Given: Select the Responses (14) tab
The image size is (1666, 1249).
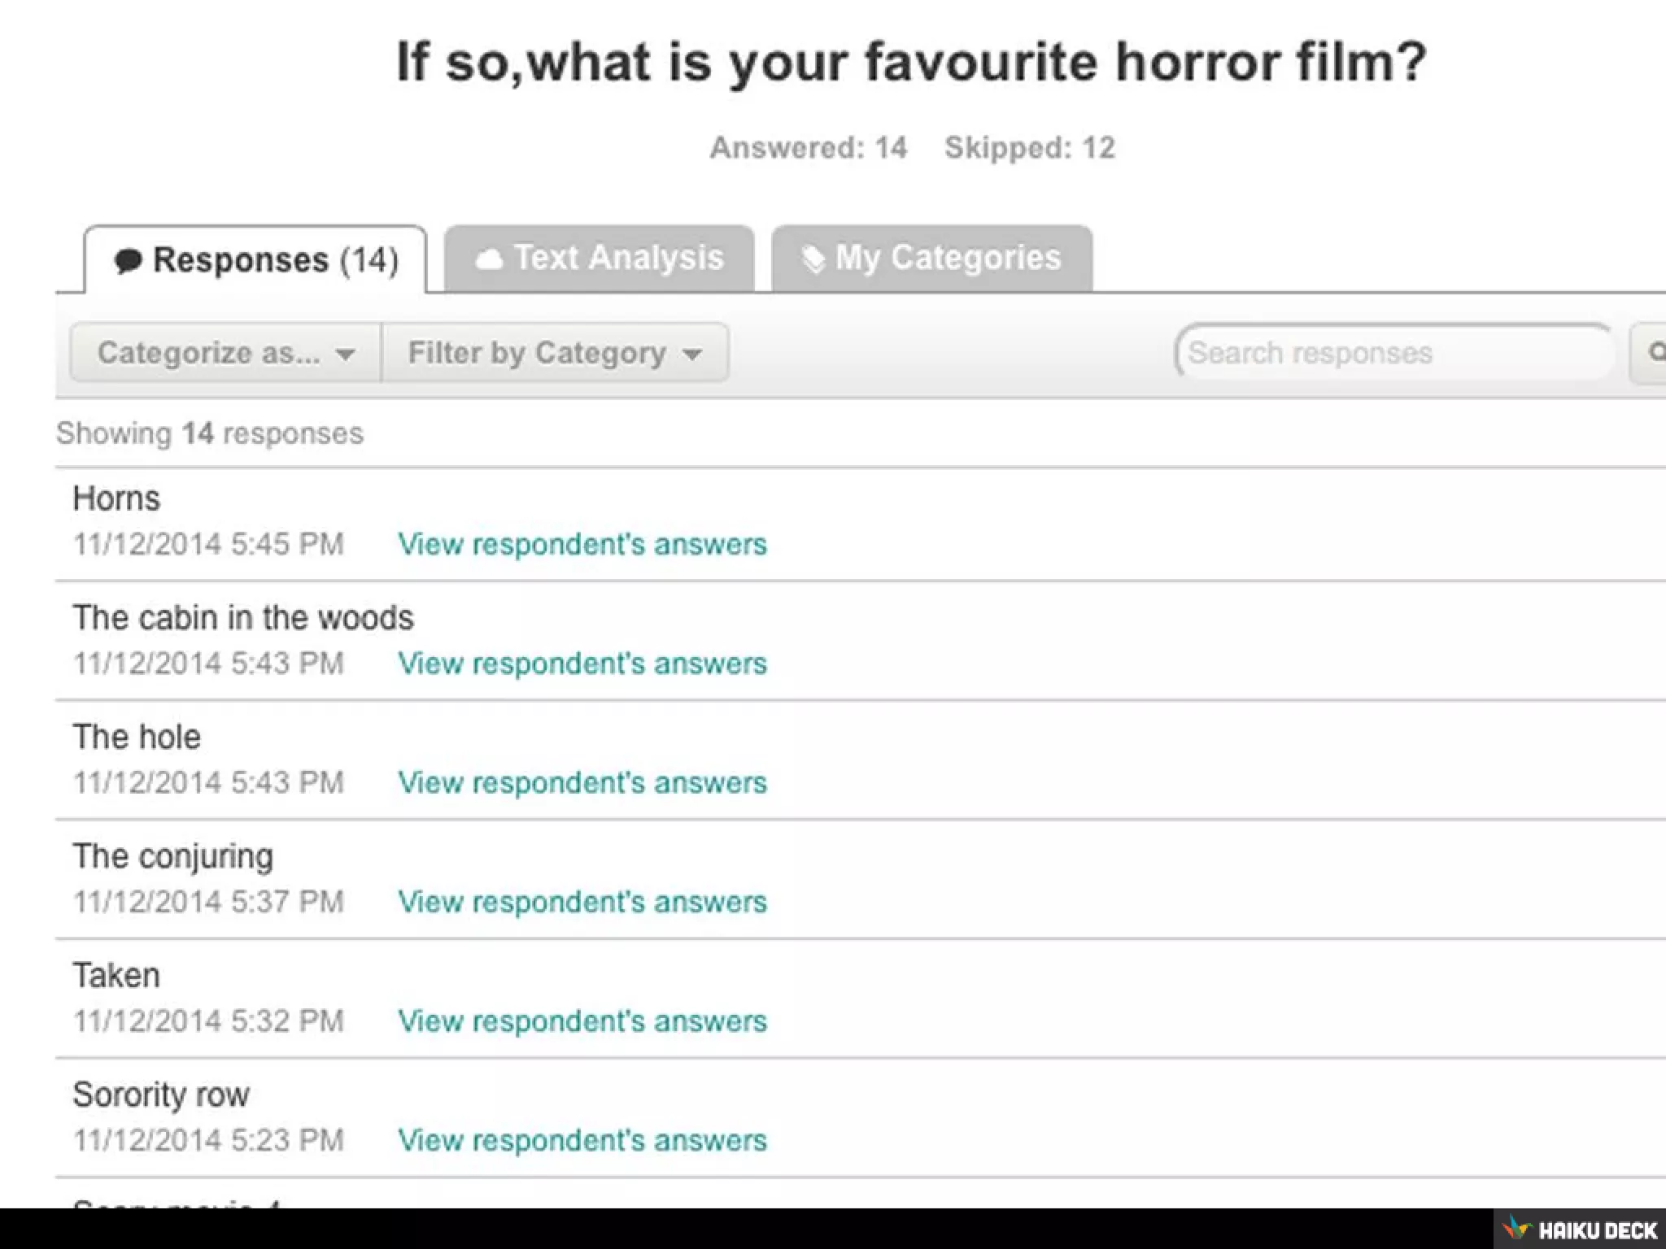Looking at the screenshot, I should (x=255, y=260).
